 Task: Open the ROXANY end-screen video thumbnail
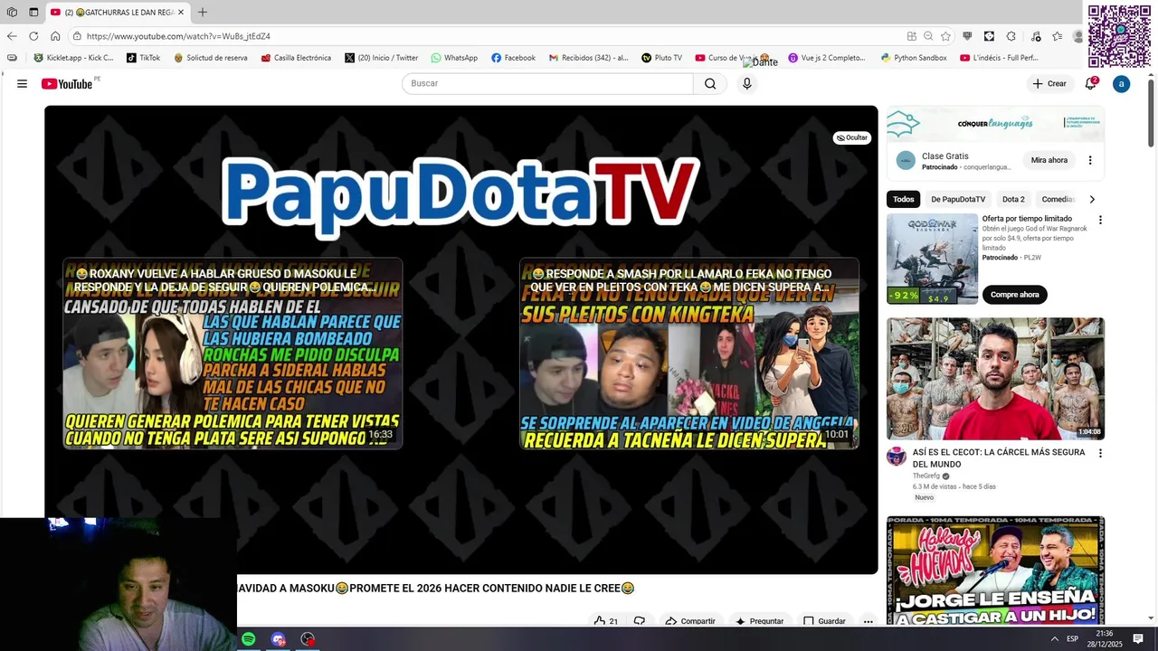click(x=233, y=354)
